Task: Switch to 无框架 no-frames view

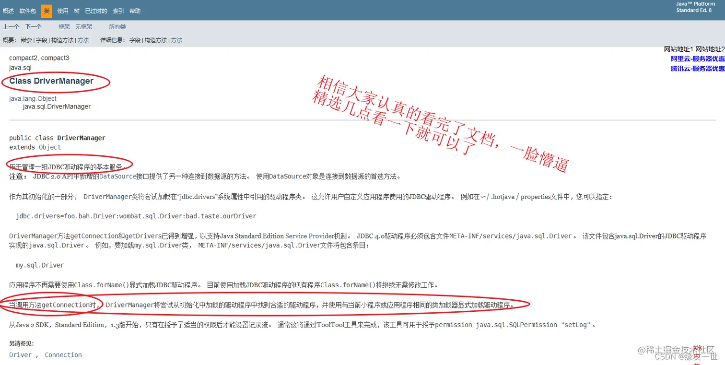Action: [83, 27]
